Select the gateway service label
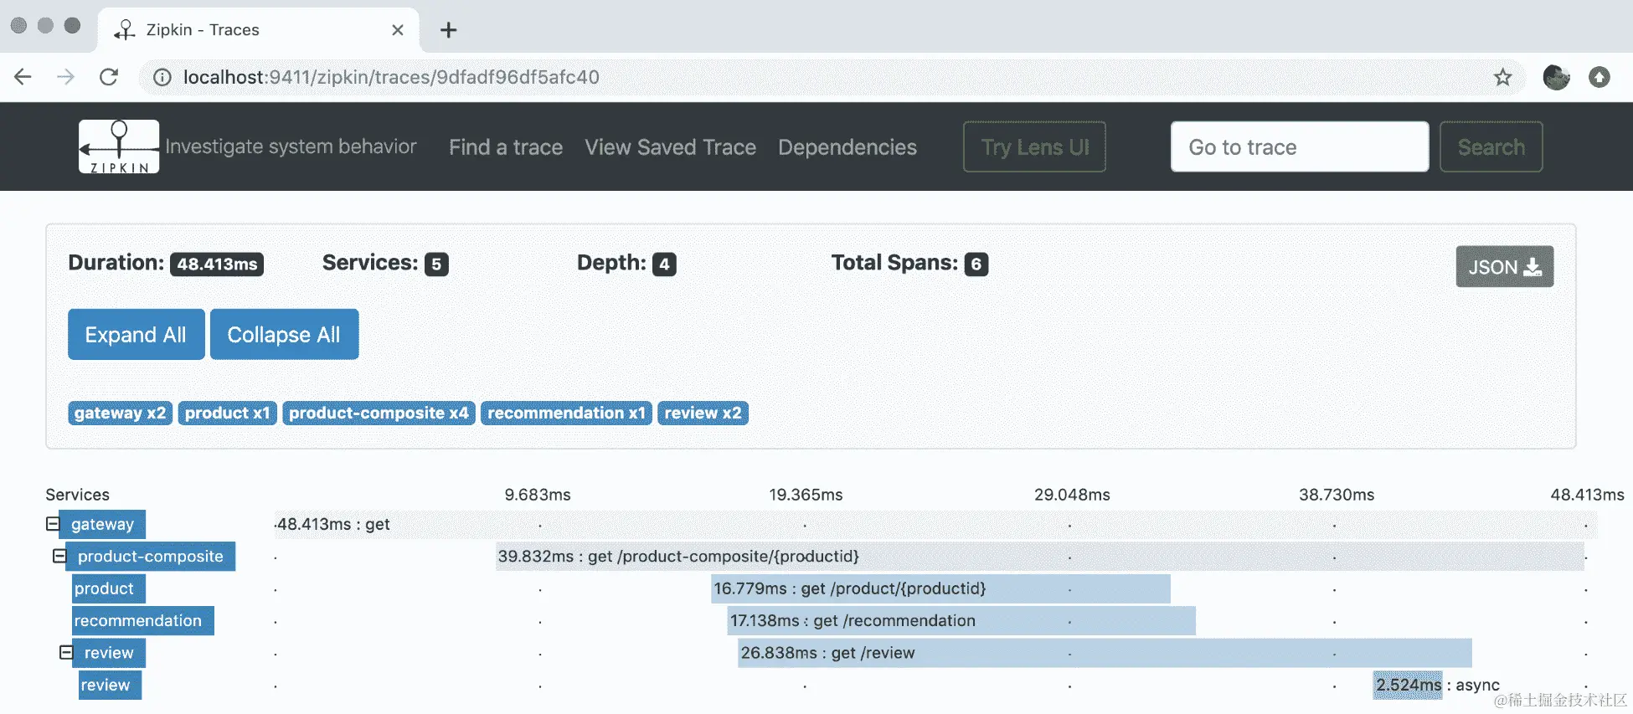The height and width of the screenshot is (714, 1633). (x=102, y=524)
